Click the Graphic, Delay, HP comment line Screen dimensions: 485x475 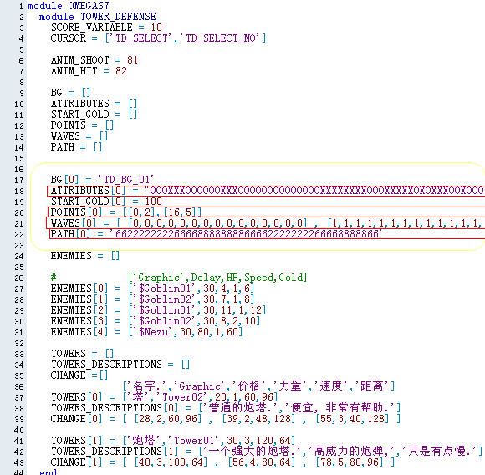point(179,278)
